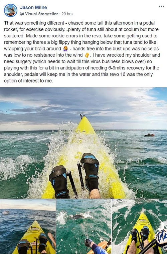Click the OK hand emoji in the post
The height and width of the screenshot is (254, 167).
[87, 55]
